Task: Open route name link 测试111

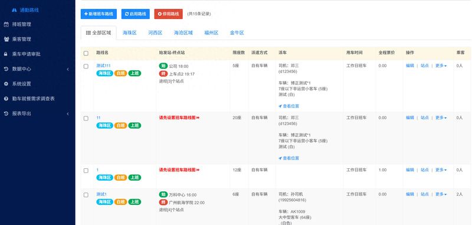Action: [103, 66]
